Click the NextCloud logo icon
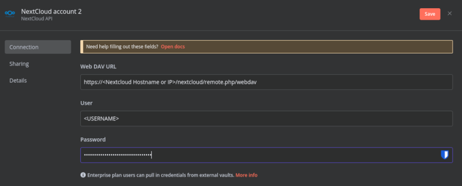This screenshot has height=186, width=462. coord(10,14)
